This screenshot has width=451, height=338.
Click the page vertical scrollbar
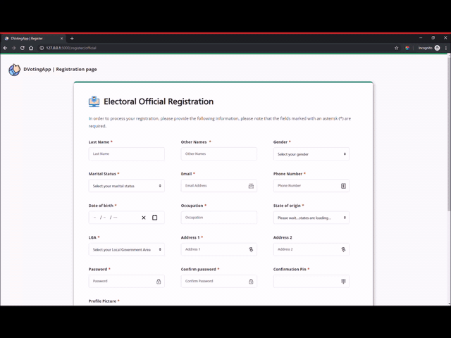(x=449, y=134)
